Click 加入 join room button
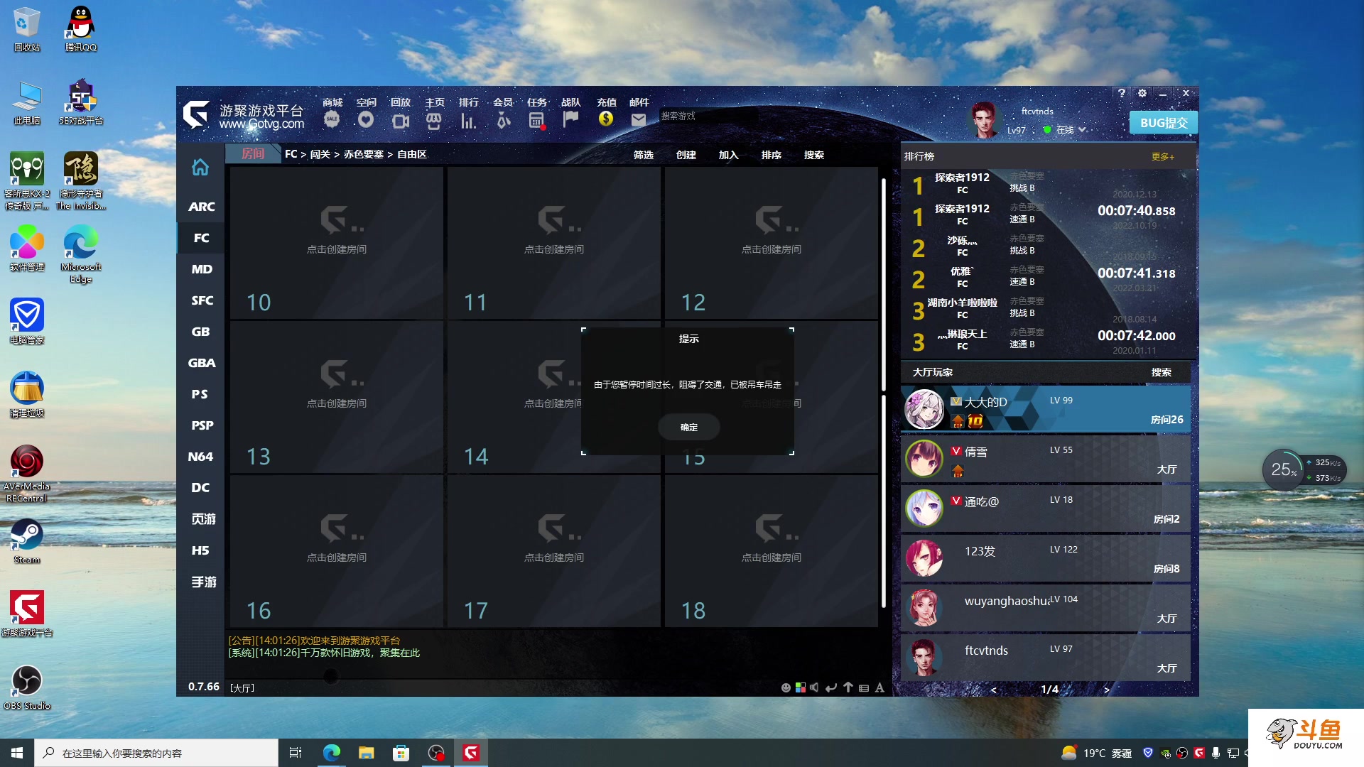 (728, 155)
